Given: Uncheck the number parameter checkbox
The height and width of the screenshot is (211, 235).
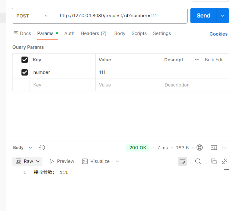Looking at the screenshot, I should 25,72.
